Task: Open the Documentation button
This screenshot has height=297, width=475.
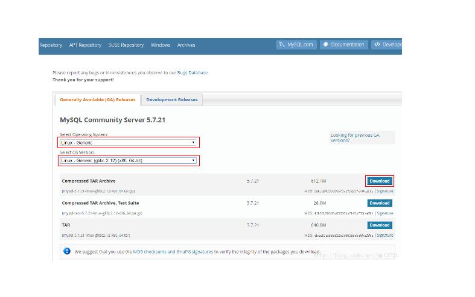Action: (344, 45)
